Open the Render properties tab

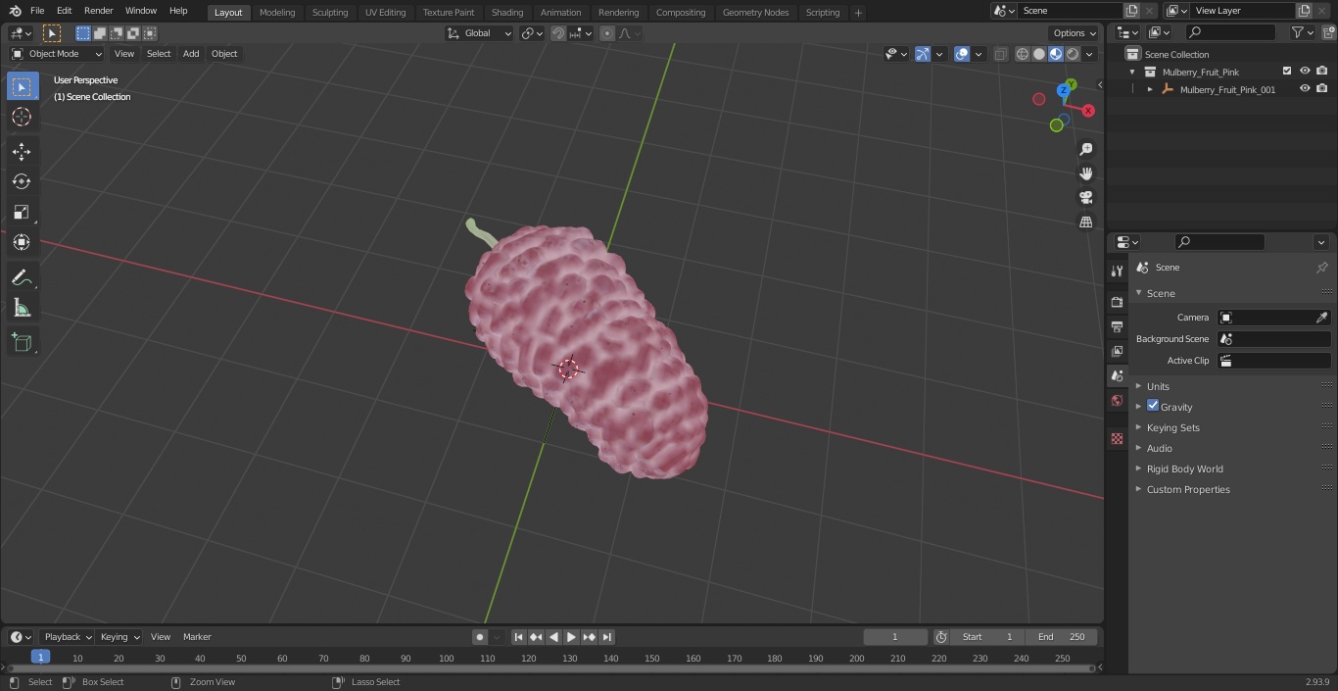1117,302
